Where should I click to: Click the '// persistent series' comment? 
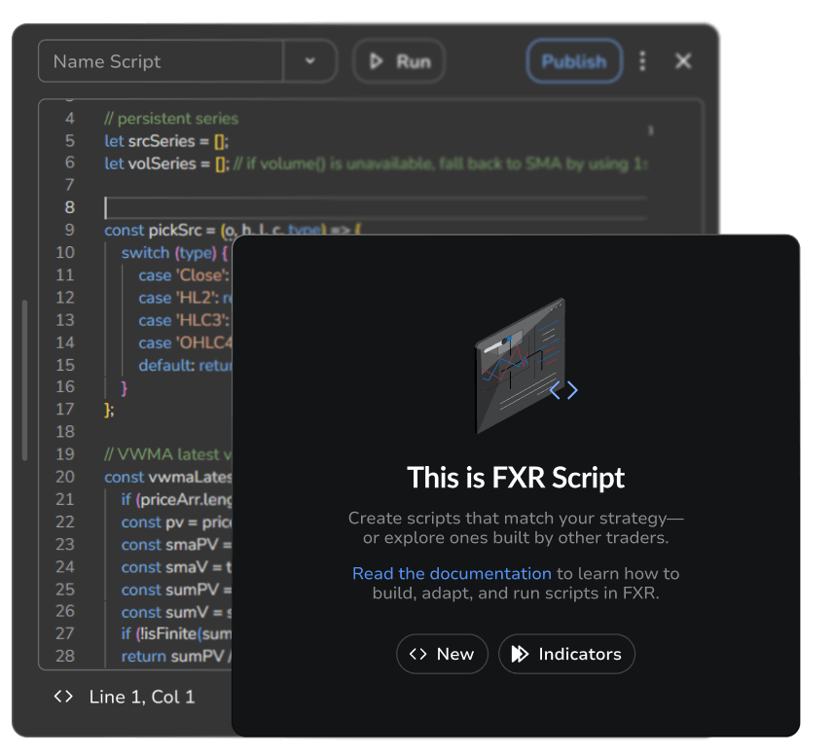point(171,118)
